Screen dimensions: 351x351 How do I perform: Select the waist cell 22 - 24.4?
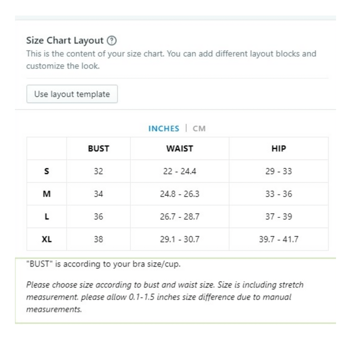click(180, 171)
